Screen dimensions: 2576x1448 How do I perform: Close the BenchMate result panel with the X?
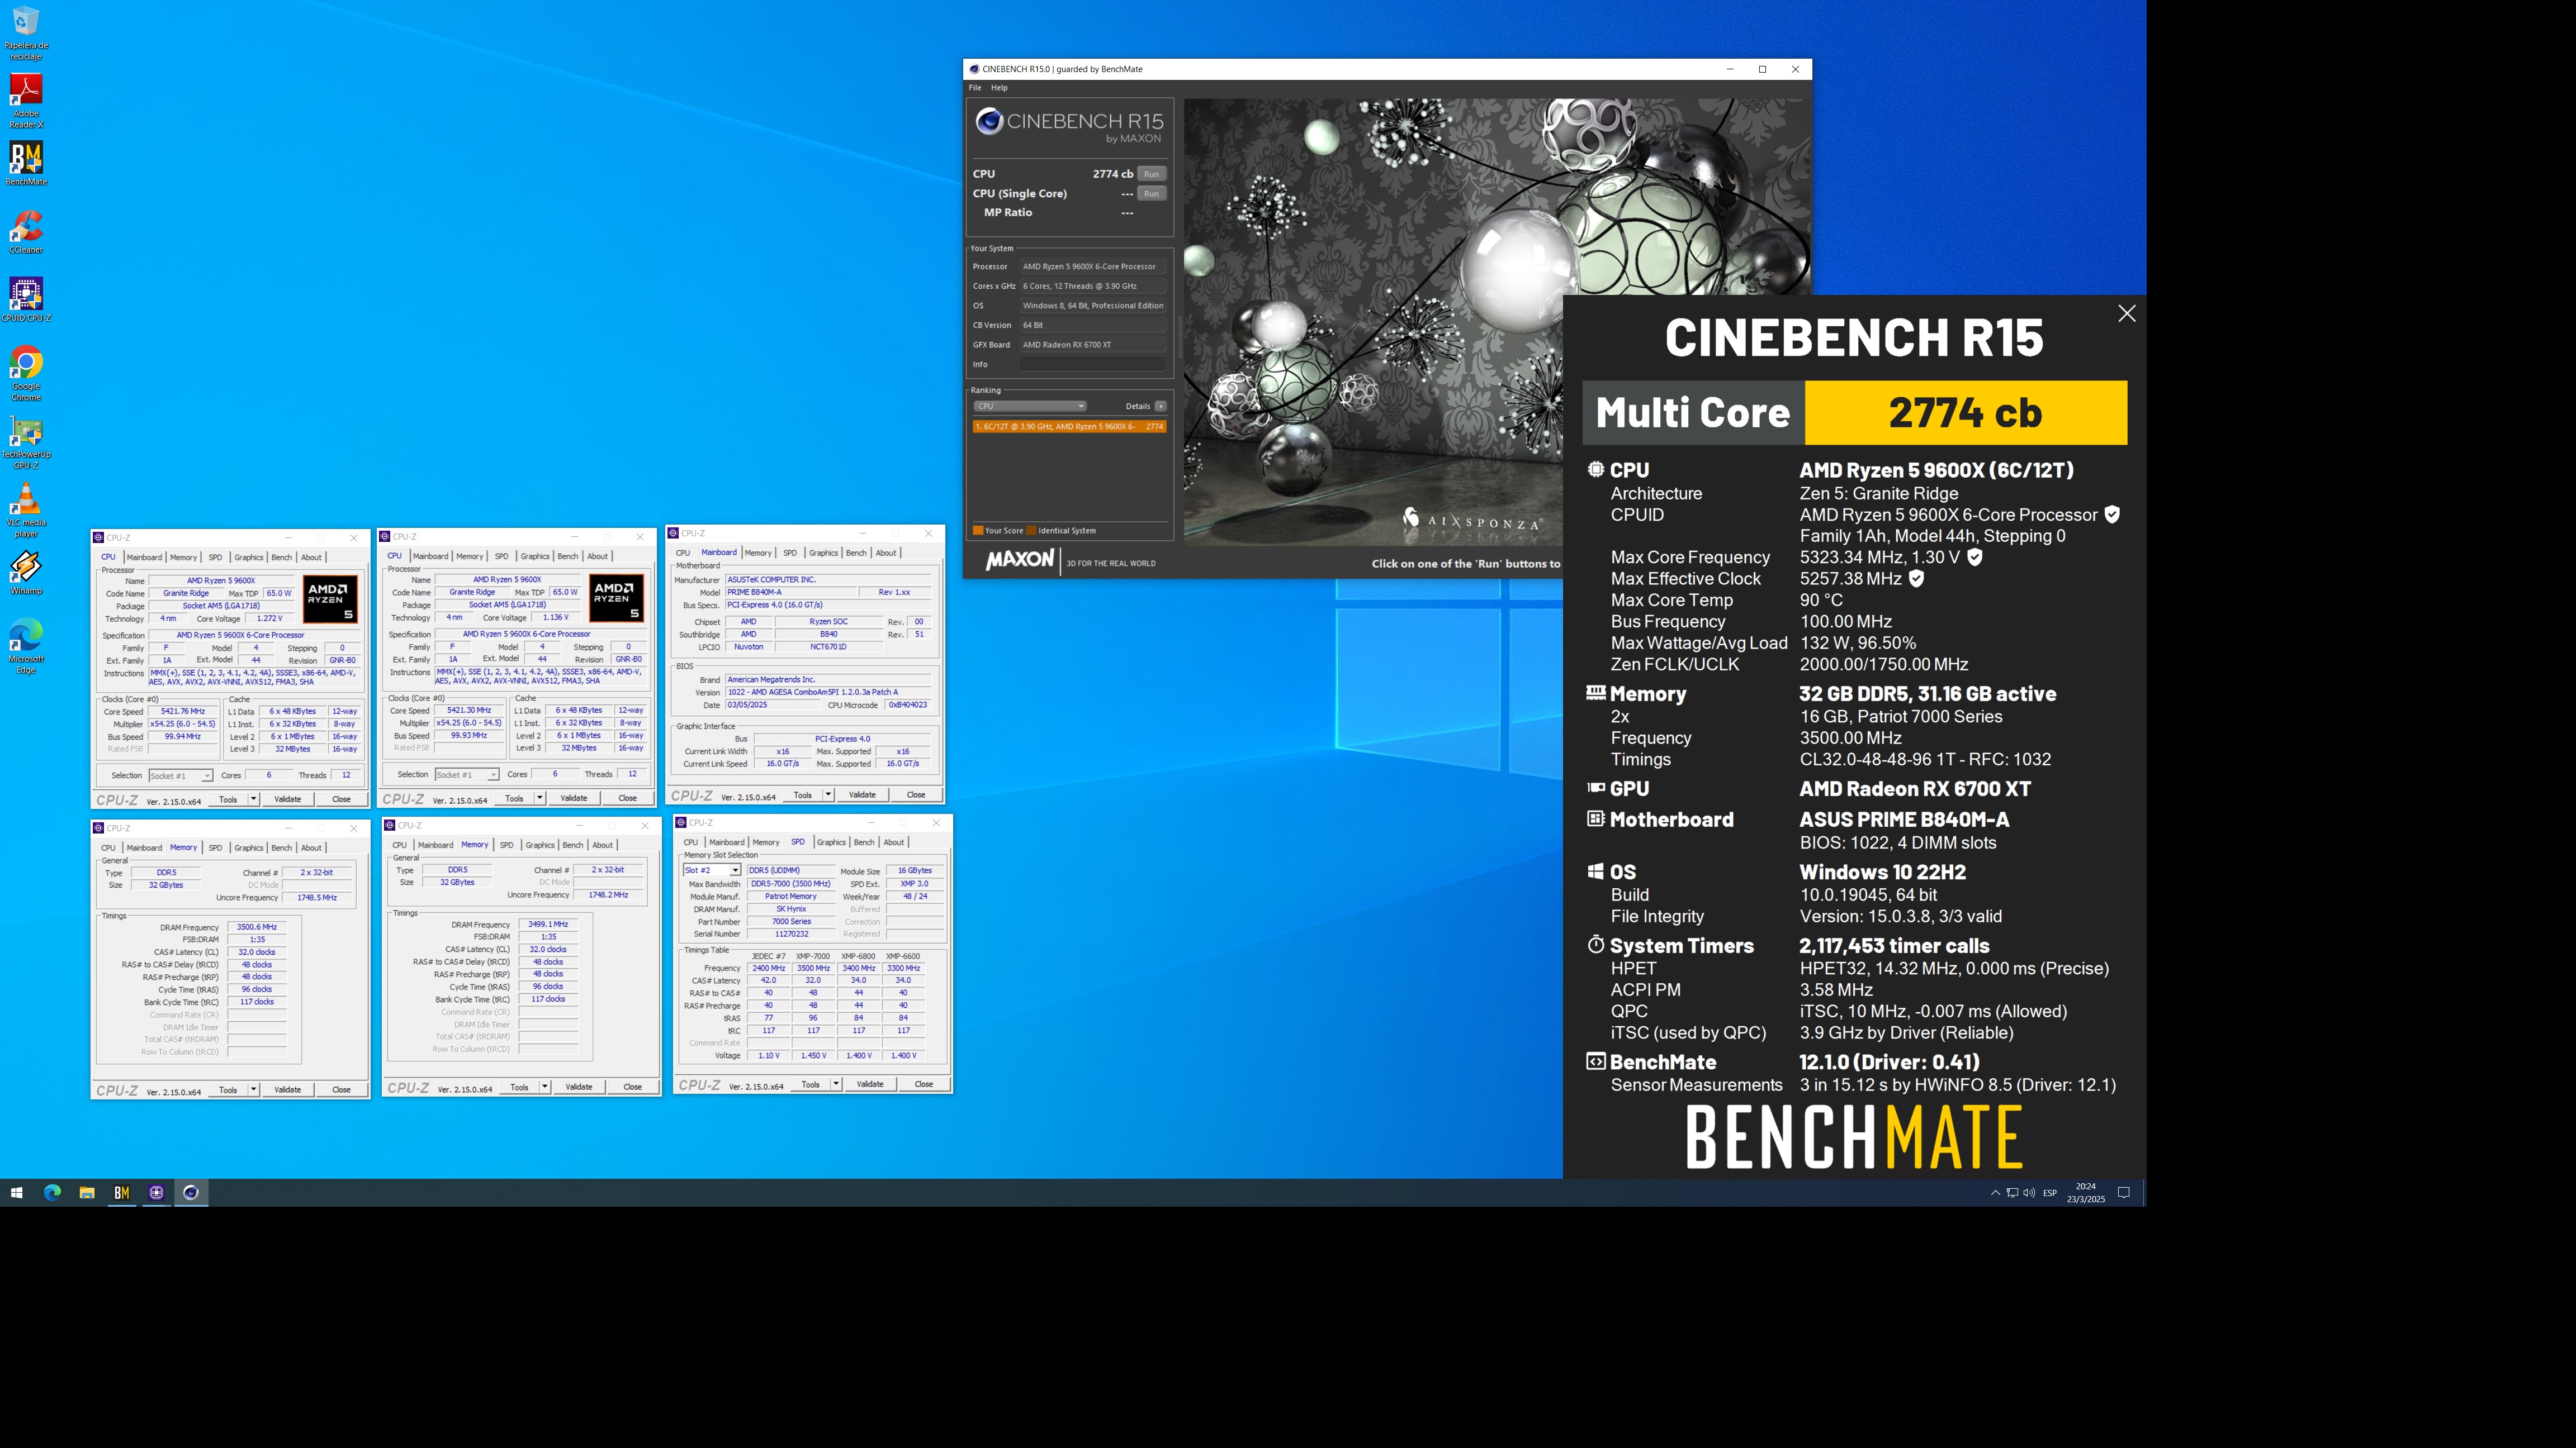pos(2127,314)
